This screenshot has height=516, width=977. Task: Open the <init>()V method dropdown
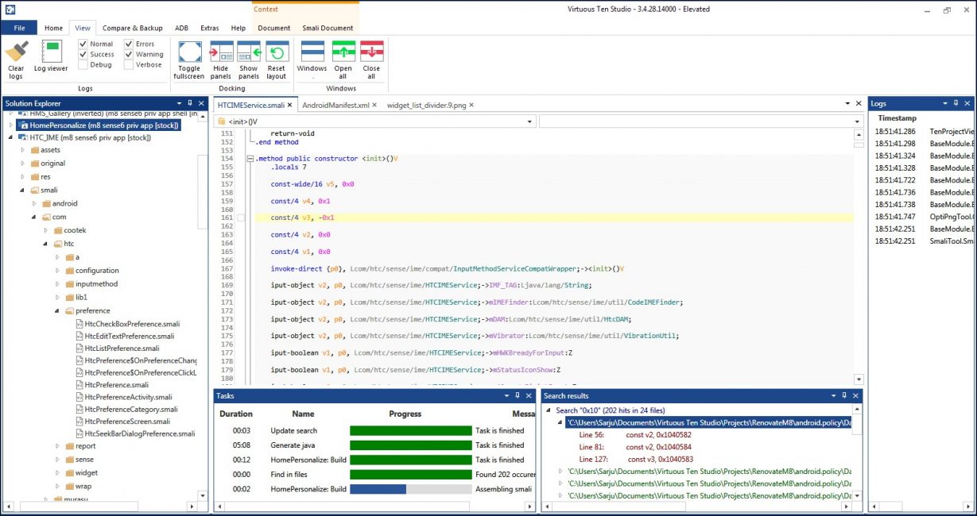pyautogui.click(x=530, y=121)
